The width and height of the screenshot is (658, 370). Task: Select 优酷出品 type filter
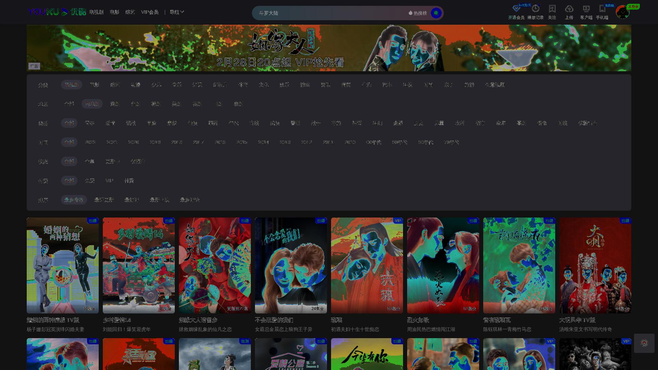588,123
